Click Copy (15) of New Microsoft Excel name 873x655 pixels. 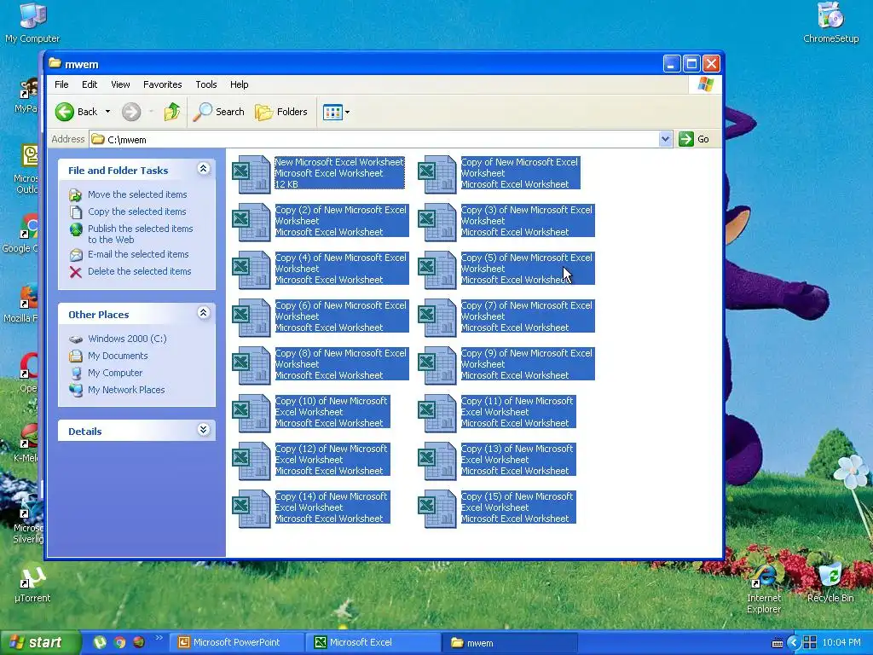517,501
